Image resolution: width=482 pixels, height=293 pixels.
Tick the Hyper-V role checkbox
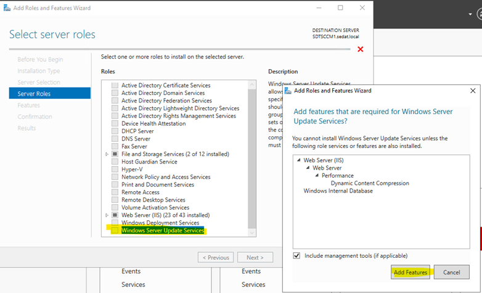(x=115, y=169)
